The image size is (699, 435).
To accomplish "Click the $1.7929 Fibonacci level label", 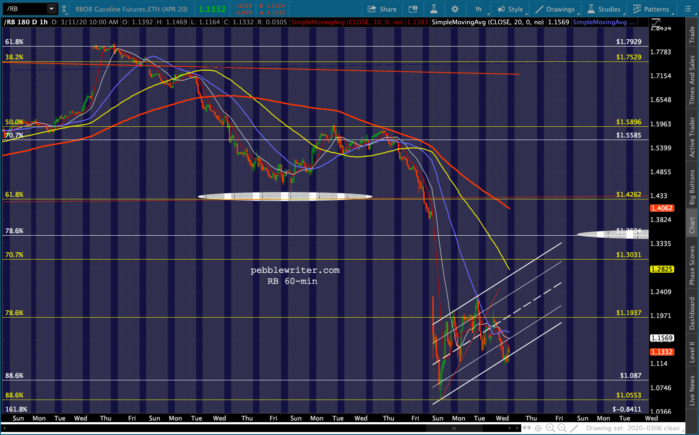I will (x=629, y=41).
